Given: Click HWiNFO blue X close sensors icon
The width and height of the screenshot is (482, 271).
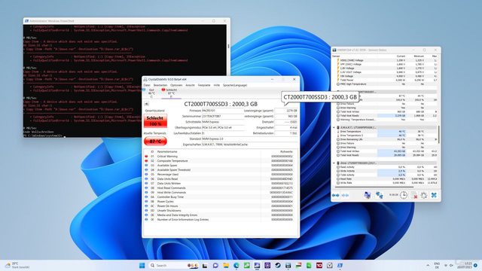Looking at the screenshot, I should [434, 195].
